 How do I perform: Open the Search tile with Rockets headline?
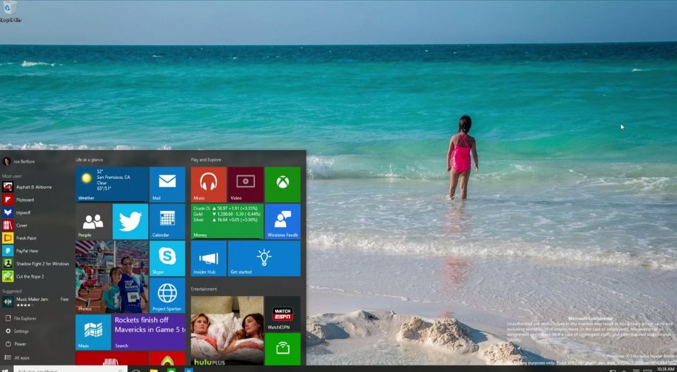click(149, 332)
